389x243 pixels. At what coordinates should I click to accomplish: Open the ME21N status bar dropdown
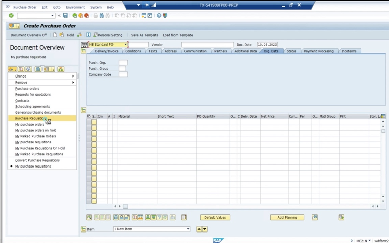point(369,241)
